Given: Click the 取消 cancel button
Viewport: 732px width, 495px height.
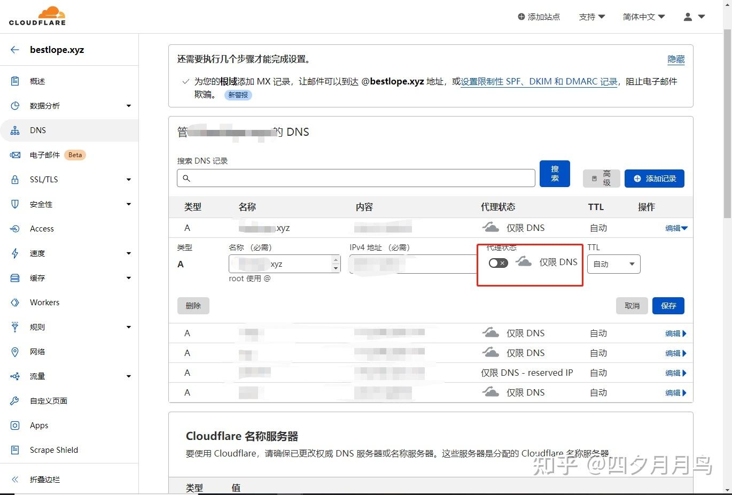Looking at the screenshot, I should [632, 306].
